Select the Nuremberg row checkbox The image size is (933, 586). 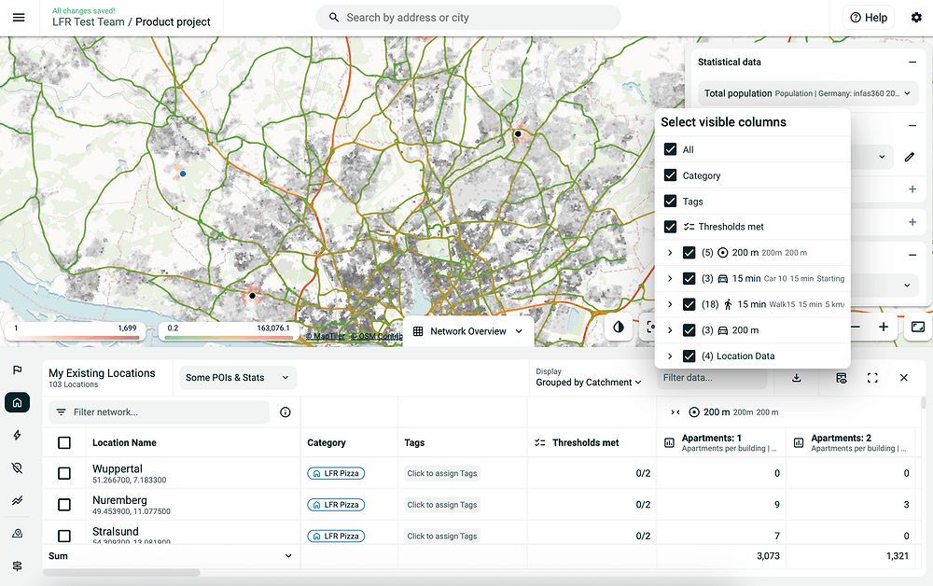[x=64, y=505]
